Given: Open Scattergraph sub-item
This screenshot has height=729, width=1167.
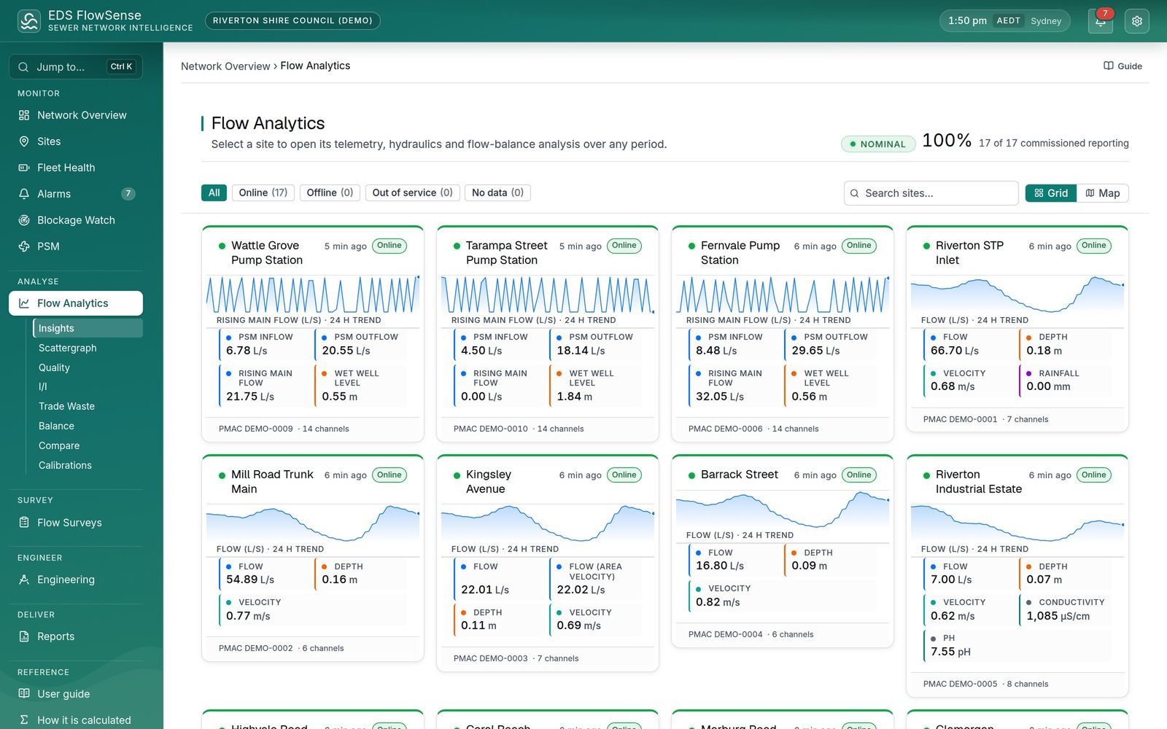Looking at the screenshot, I should (88, 348).
